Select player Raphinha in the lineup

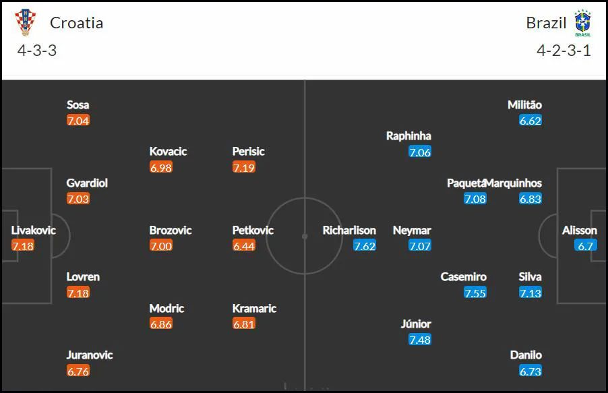point(408,135)
